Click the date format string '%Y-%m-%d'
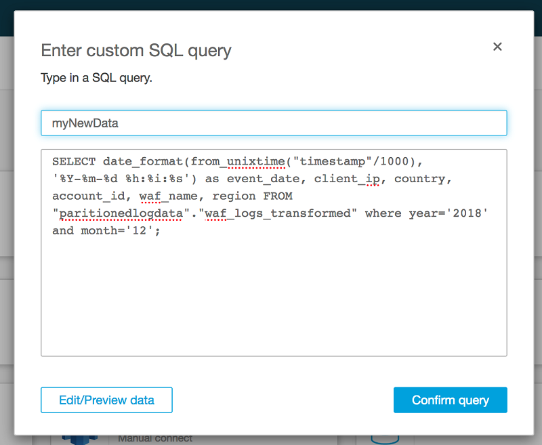542x445 pixels. click(85, 179)
